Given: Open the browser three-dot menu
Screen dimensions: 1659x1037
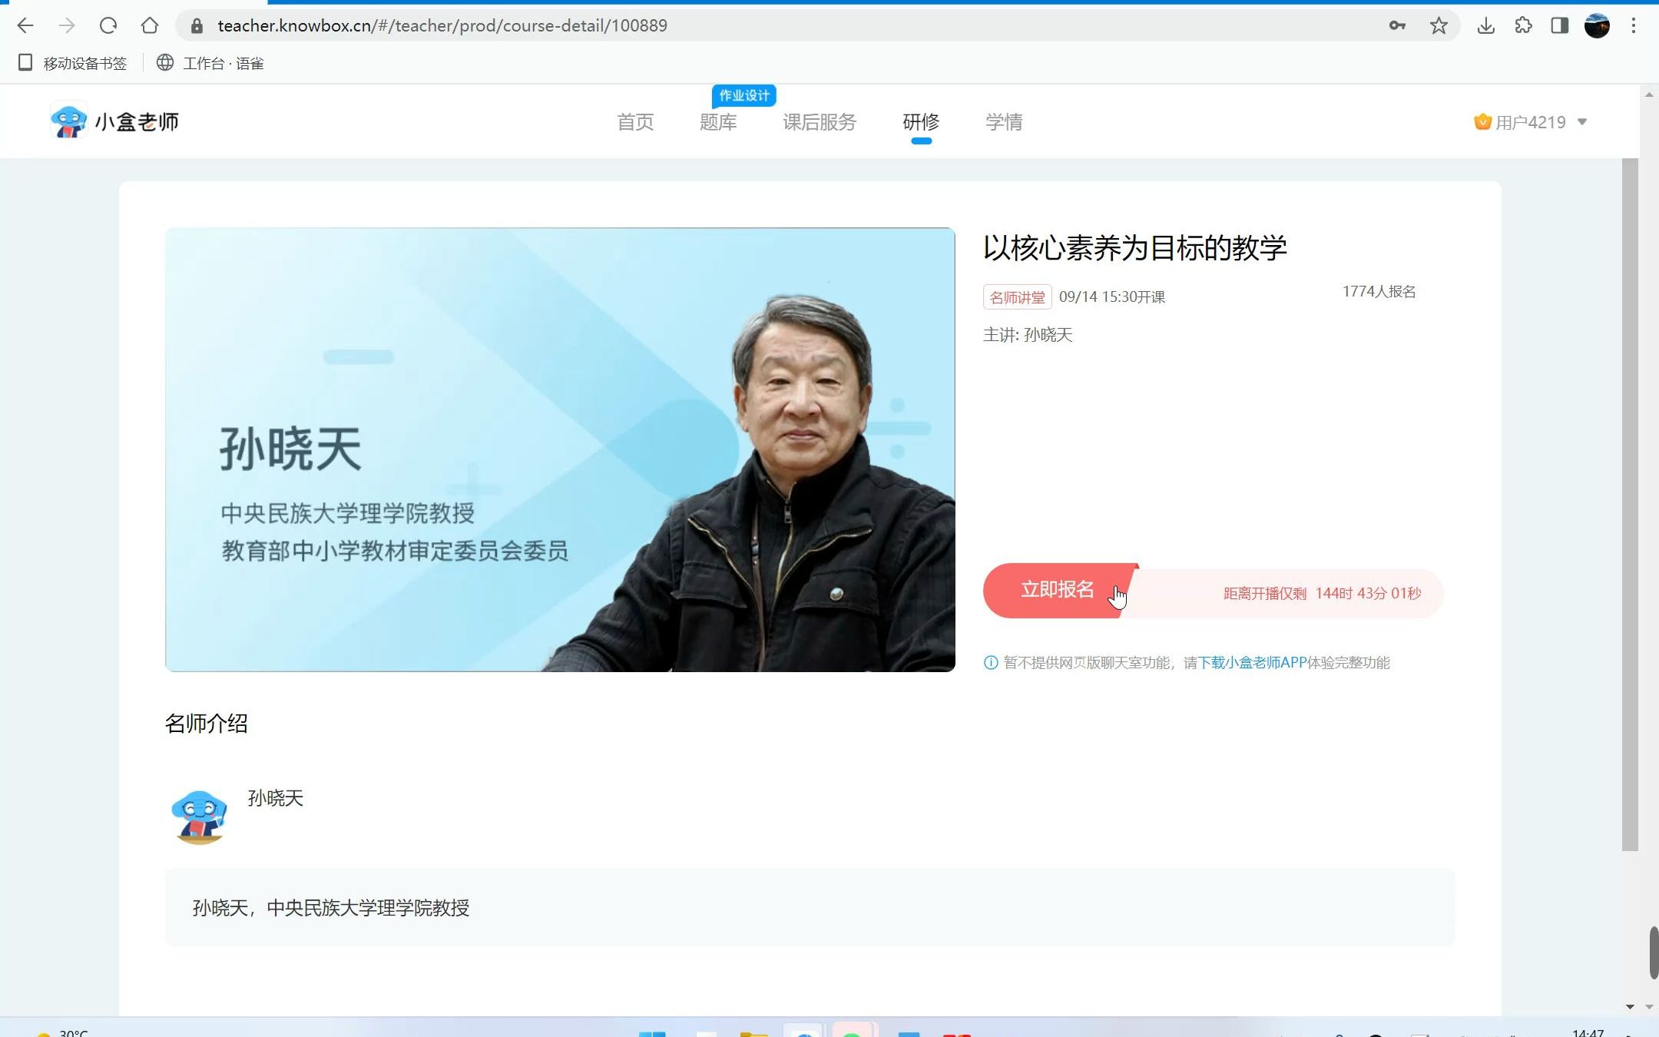Looking at the screenshot, I should pyautogui.click(x=1634, y=25).
